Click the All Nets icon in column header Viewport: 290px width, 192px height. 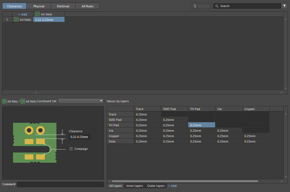38,14
